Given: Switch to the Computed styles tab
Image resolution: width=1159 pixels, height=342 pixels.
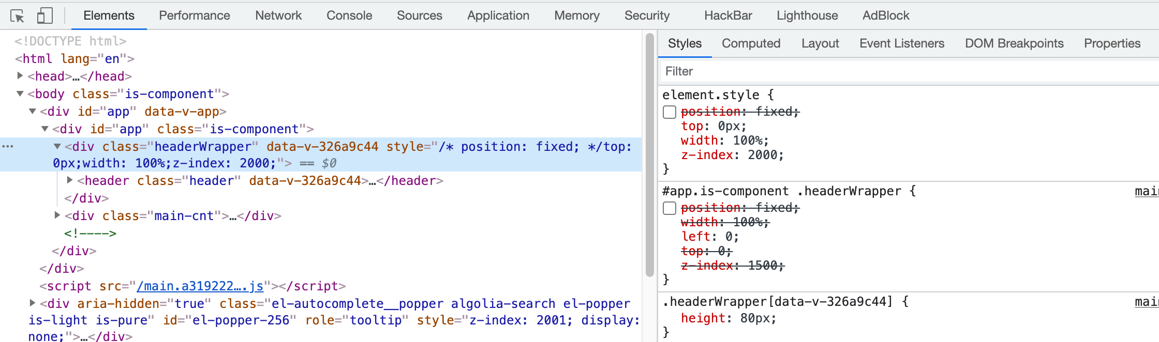Looking at the screenshot, I should (751, 44).
